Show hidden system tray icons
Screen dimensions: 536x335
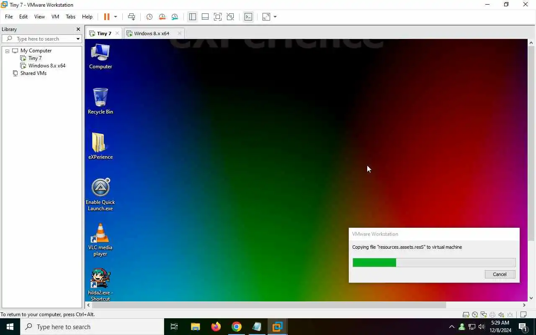[451, 327]
